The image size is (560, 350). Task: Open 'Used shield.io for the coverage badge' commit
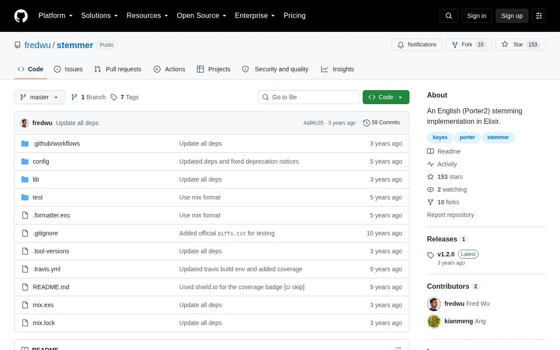pos(241,287)
